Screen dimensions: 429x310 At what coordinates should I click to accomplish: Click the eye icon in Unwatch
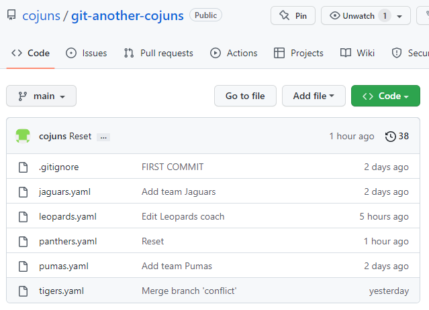pyautogui.click(x=335, y=15)
